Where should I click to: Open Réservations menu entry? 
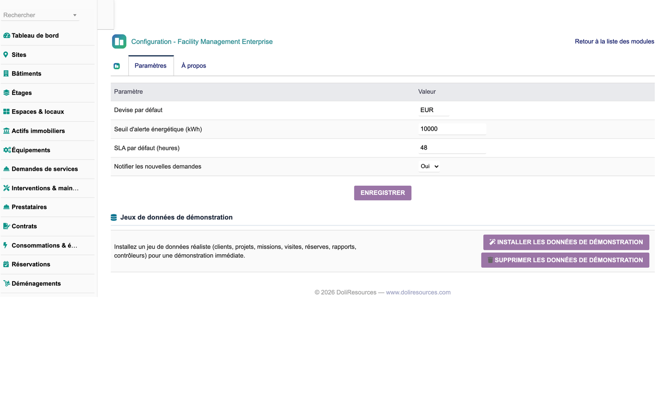[x=31, y=264]
